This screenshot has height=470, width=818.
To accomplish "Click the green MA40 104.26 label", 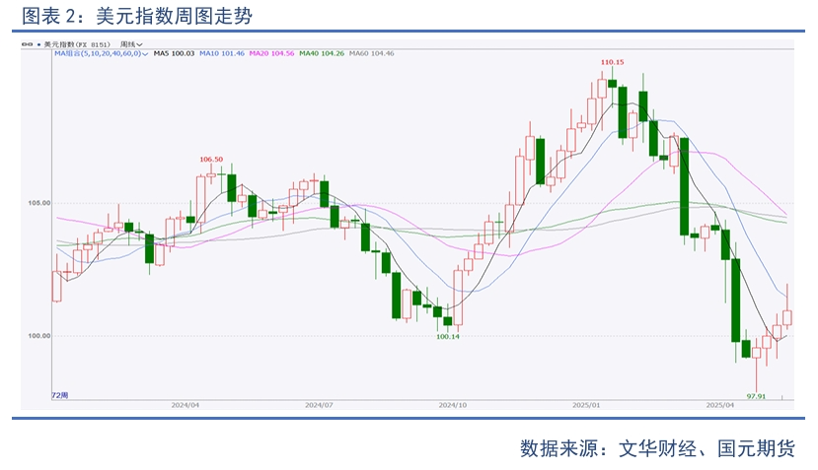I will coord(321,53).
